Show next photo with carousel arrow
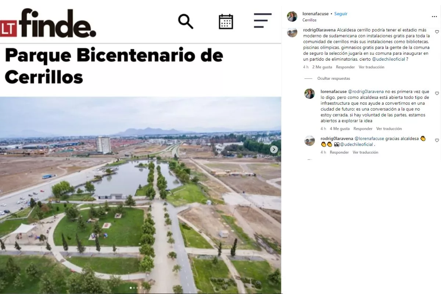 point(274,150)
